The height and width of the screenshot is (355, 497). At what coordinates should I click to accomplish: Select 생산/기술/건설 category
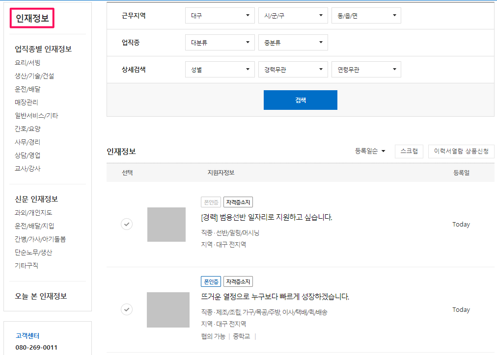[34, 76]
